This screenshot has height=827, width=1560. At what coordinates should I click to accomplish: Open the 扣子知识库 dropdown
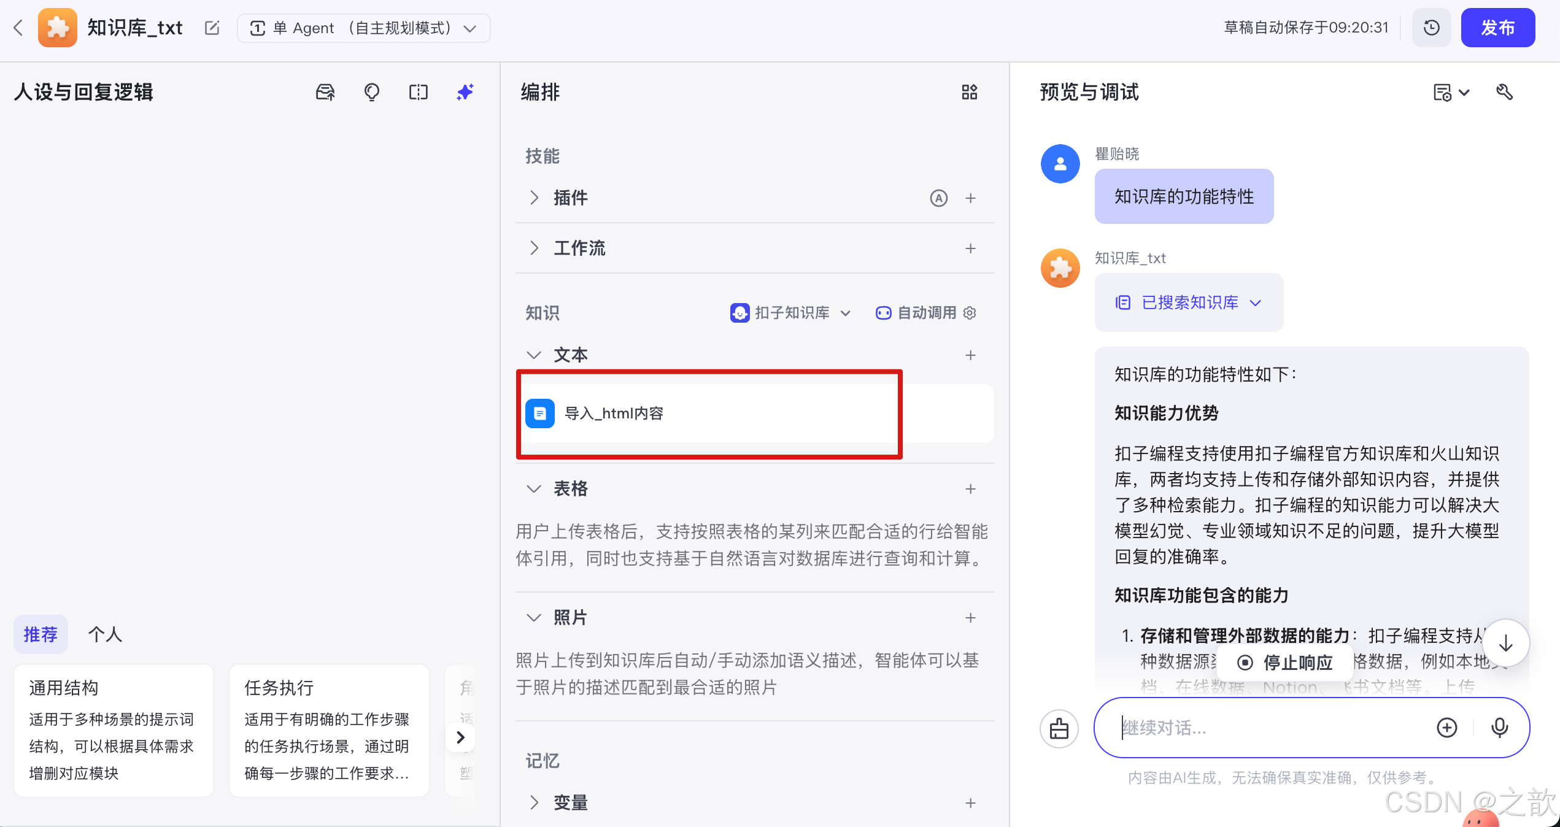(847, 313)
